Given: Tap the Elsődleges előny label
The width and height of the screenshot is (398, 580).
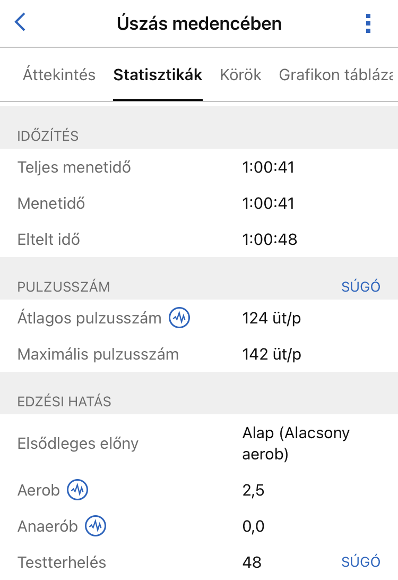Looking at the screenshot, I should [x=78, y=443].
